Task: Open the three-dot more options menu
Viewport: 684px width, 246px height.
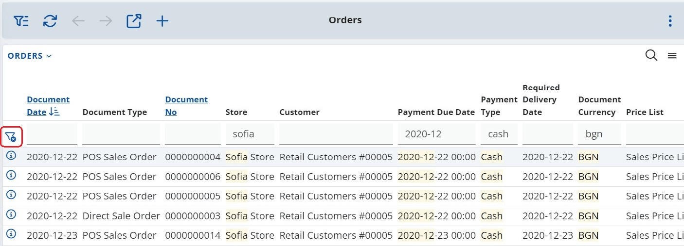Action: [x=670, y=21]
